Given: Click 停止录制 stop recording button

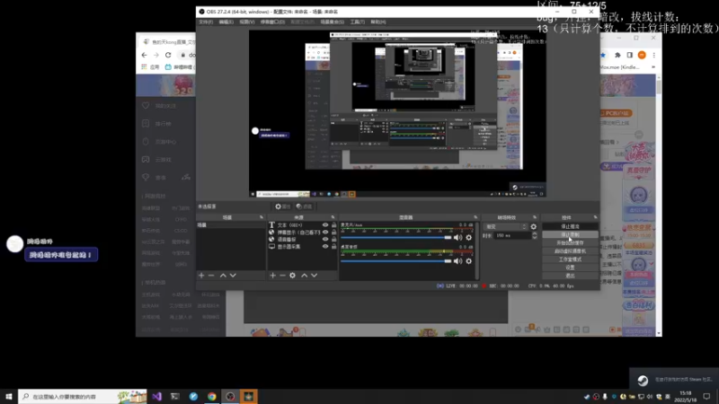Looking at the screenshot, I should coord(570,234).
